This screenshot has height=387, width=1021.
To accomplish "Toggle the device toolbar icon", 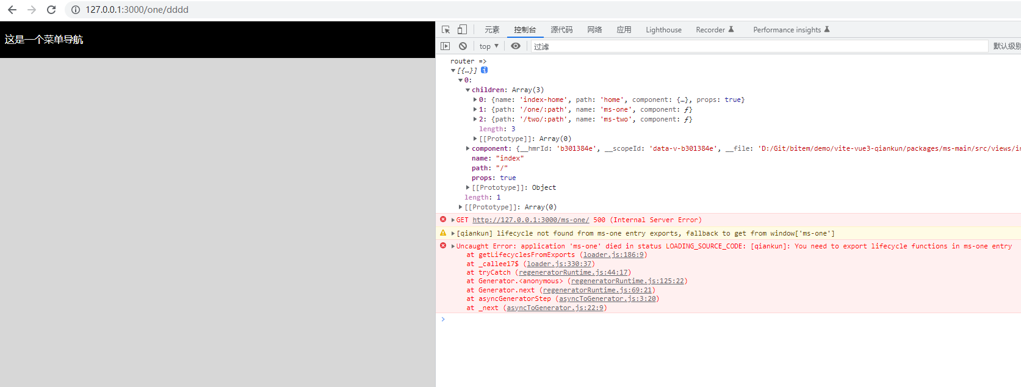I will [x=462, y=29].
